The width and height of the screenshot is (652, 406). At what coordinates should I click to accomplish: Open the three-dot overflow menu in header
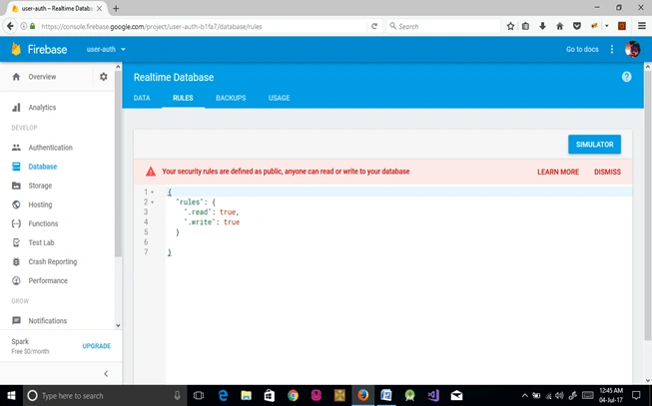click(612, 49)
